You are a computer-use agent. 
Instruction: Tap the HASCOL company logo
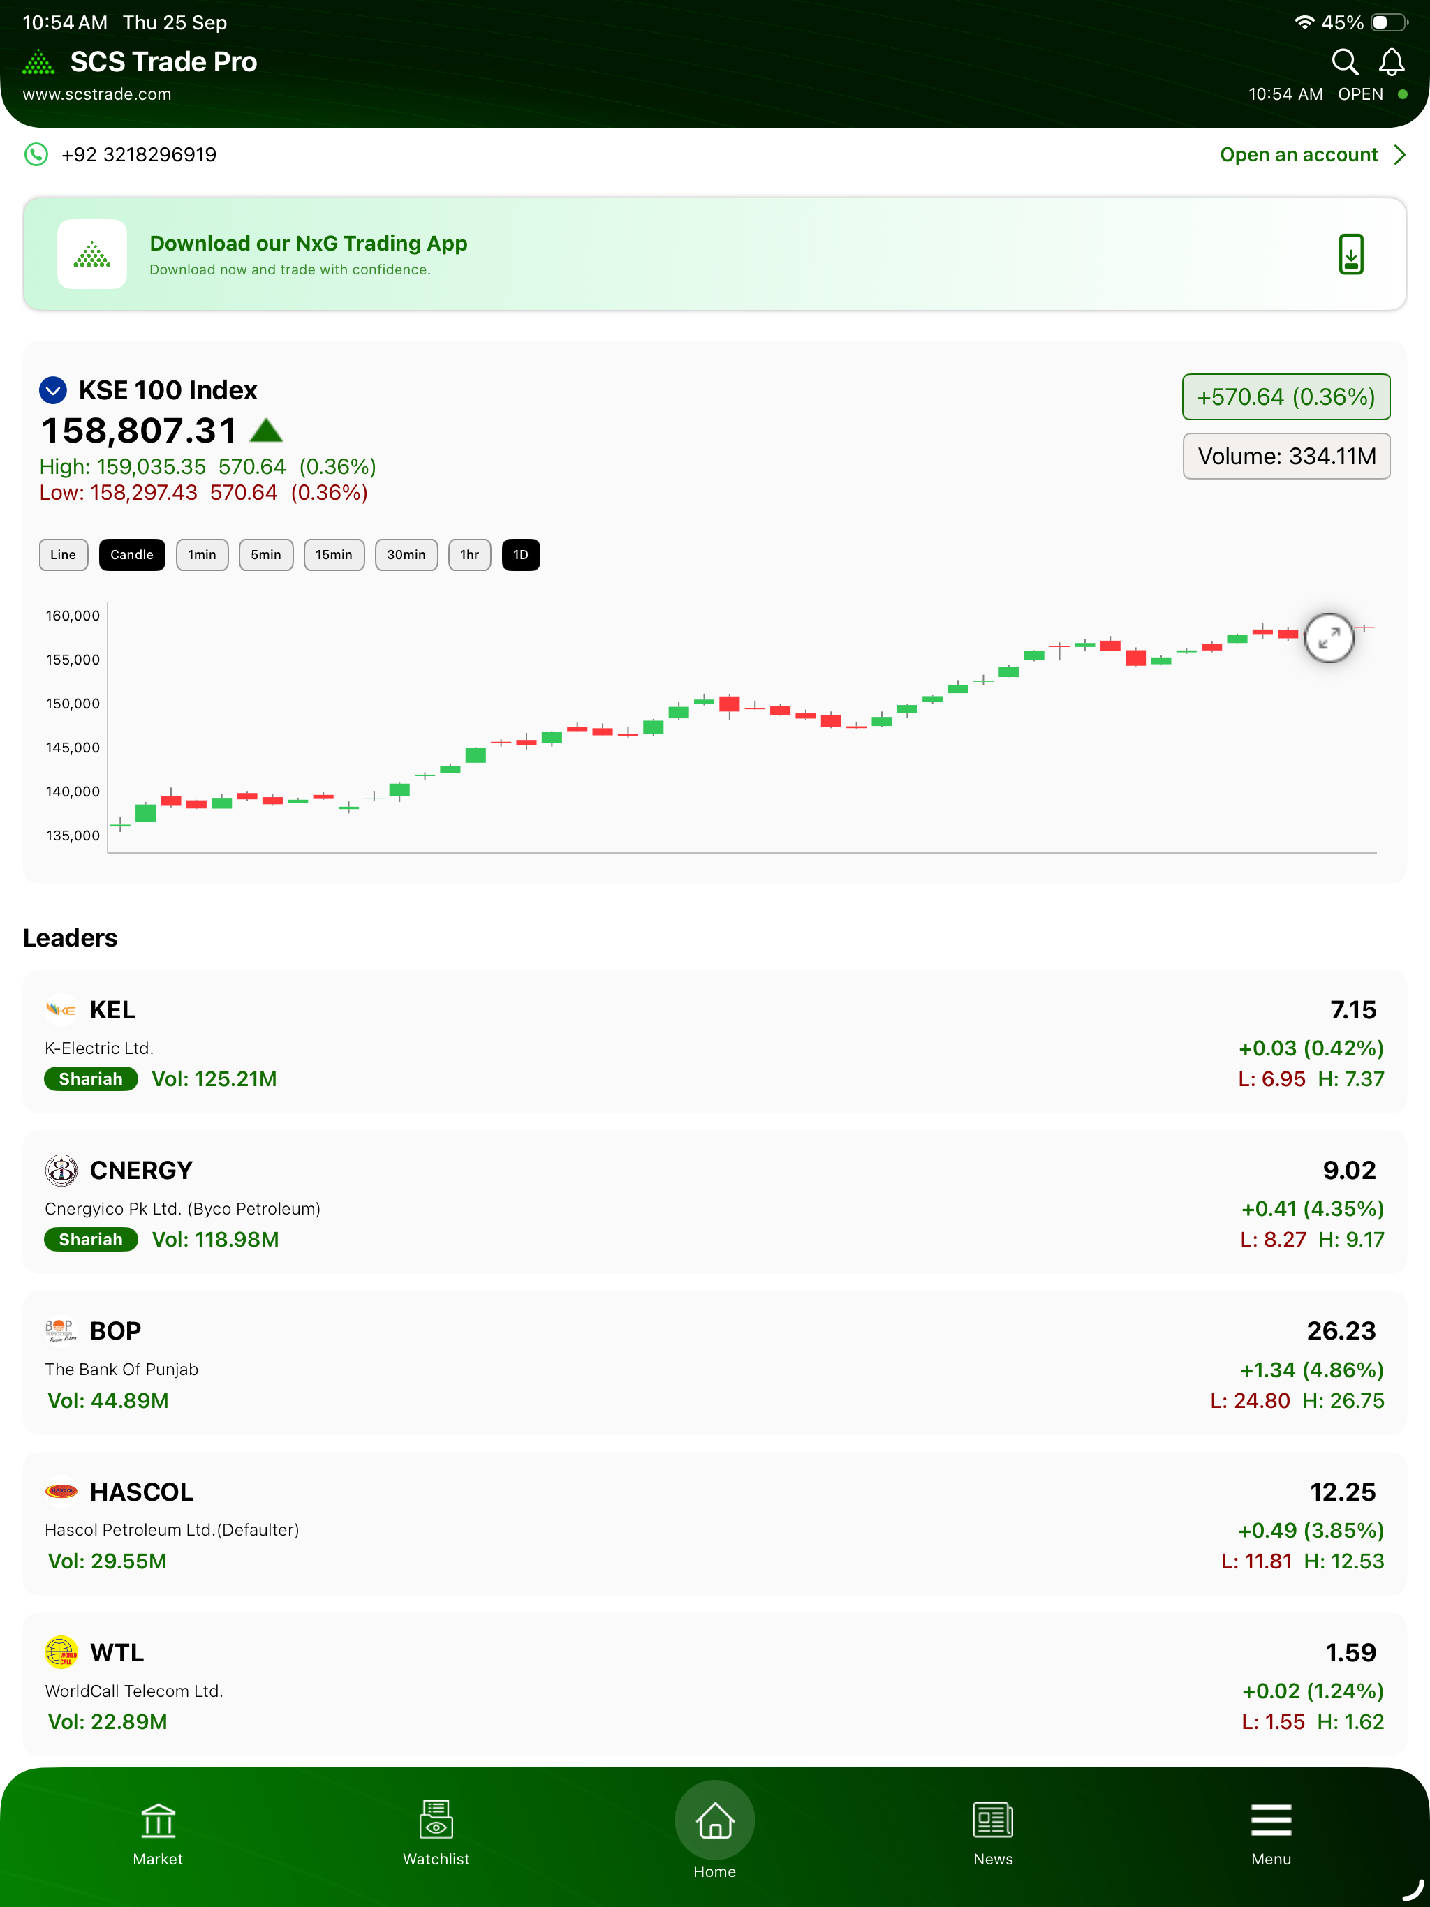(x=61, y=1492)
